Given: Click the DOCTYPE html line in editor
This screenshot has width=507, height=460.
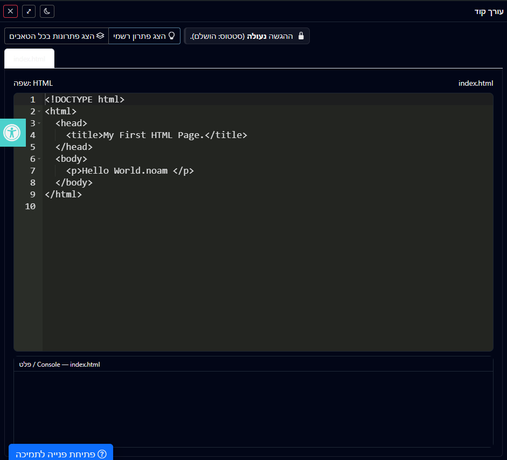Looking at the screenshot, I should point(85,99).
